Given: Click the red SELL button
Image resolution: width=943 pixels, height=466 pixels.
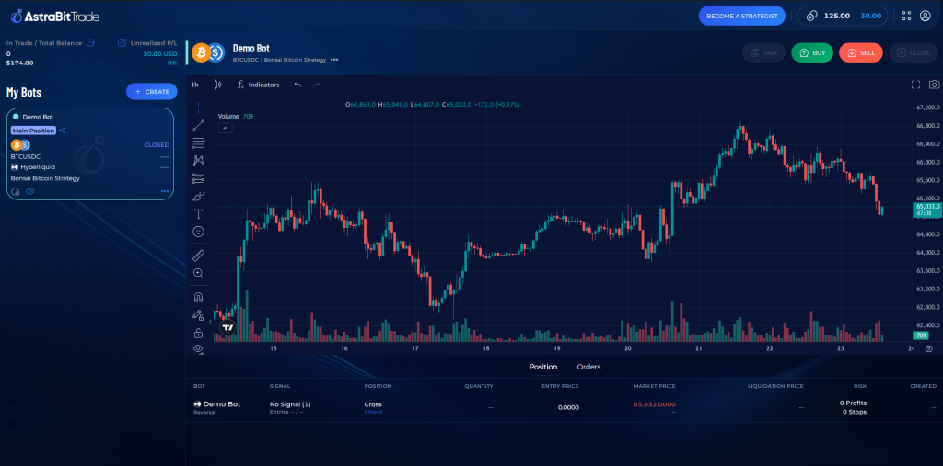Looking at the screenshot, I should [861, 52].
